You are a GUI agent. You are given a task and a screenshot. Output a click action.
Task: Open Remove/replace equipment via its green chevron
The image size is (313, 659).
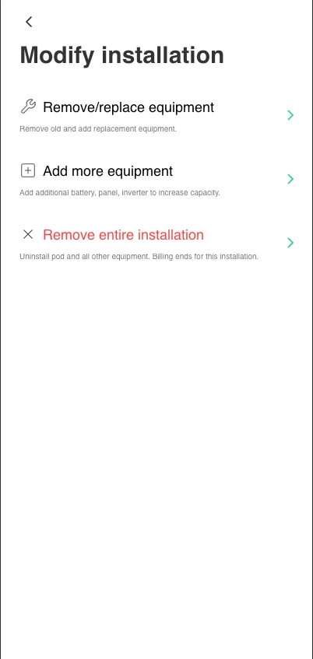tap(290, 115)
